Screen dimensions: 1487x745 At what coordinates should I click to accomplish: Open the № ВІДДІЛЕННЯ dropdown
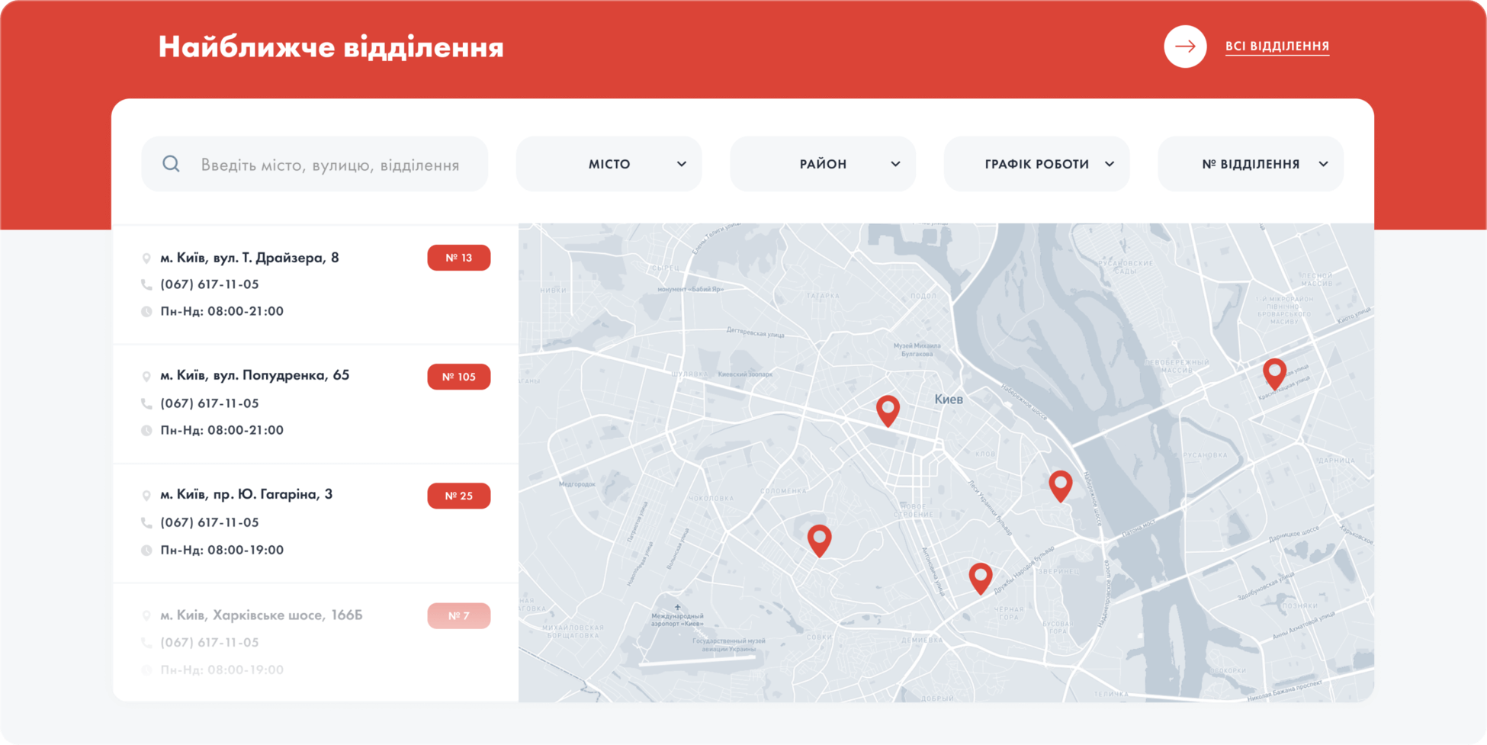[x=1250, y=164]
